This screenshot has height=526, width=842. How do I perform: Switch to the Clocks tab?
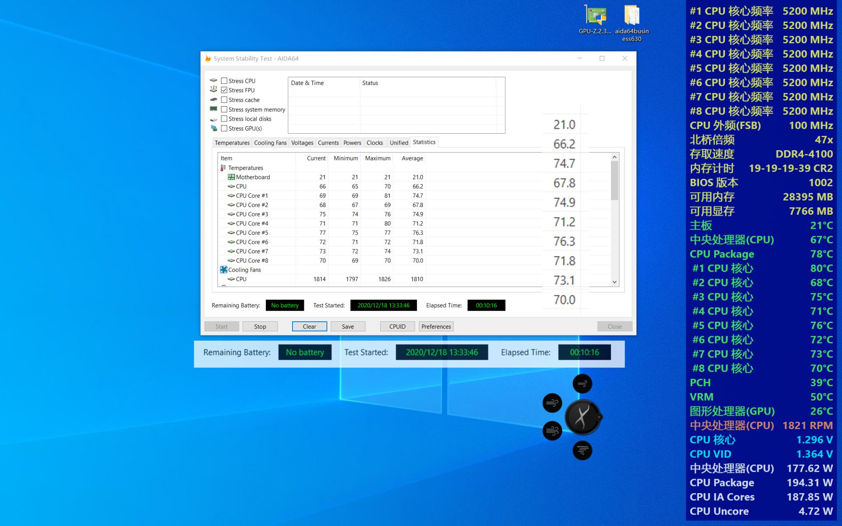point(375,143)
